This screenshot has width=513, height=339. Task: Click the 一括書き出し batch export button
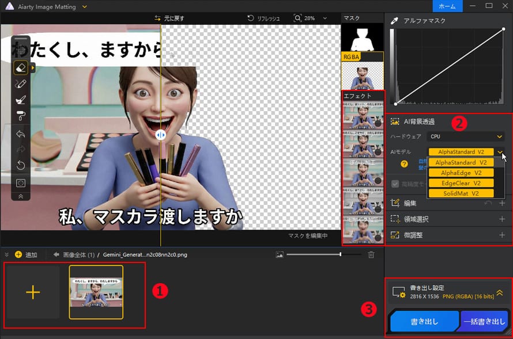click(484, 322)
